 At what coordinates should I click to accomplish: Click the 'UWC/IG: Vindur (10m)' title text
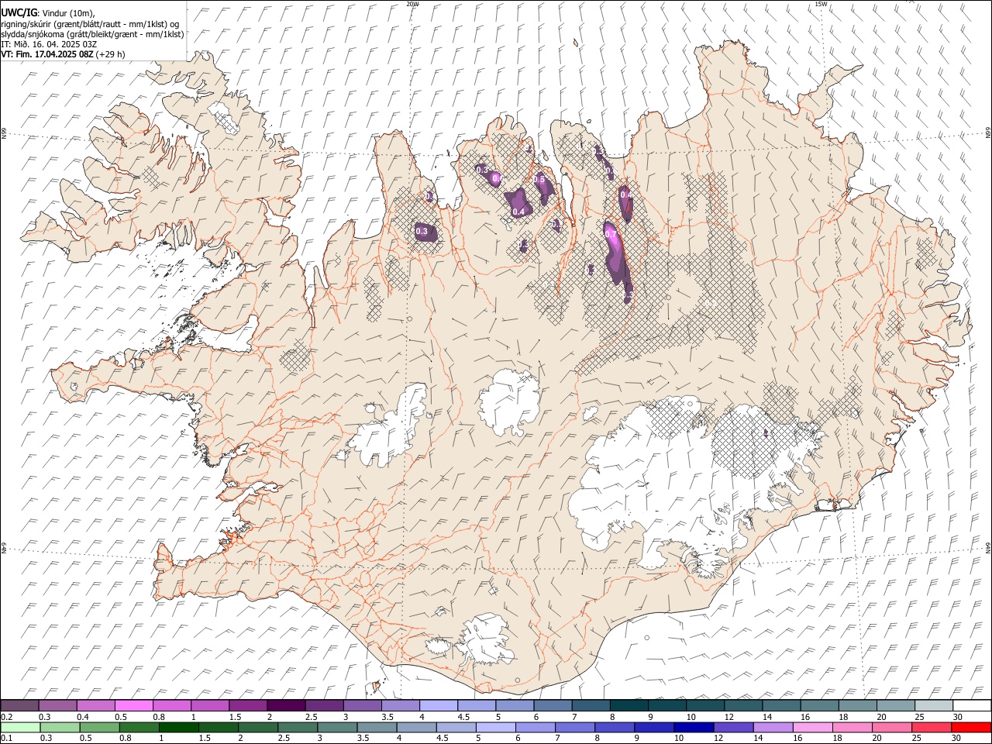point(48,12)
